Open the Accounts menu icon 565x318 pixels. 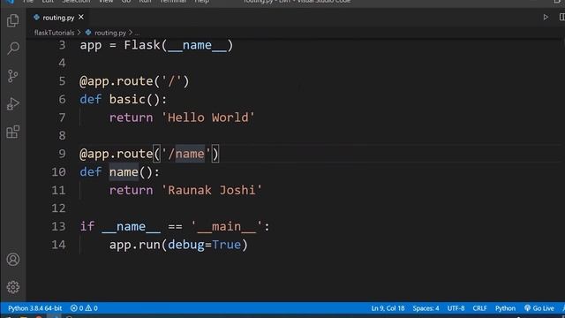click(x=13, y=259)
